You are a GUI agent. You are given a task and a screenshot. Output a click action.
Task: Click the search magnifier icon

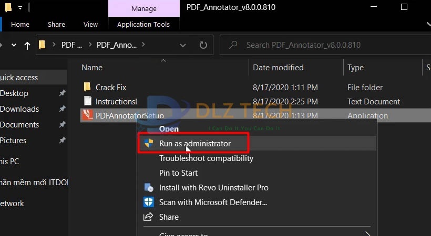233,45
